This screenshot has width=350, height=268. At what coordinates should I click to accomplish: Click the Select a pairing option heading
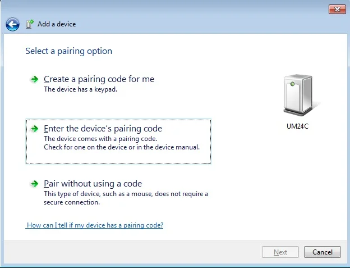(69, 51)
